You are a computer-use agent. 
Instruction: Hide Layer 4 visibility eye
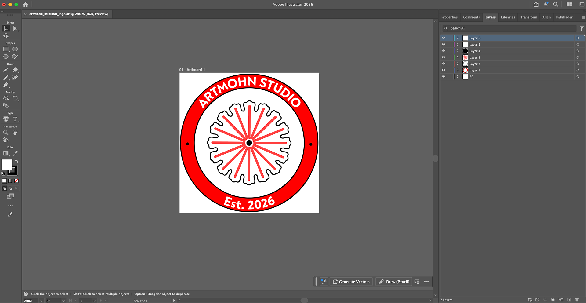443,51
